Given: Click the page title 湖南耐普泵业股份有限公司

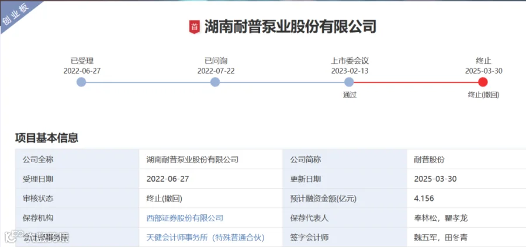Looking at the screenshot, I should click(x=290, y=27).
